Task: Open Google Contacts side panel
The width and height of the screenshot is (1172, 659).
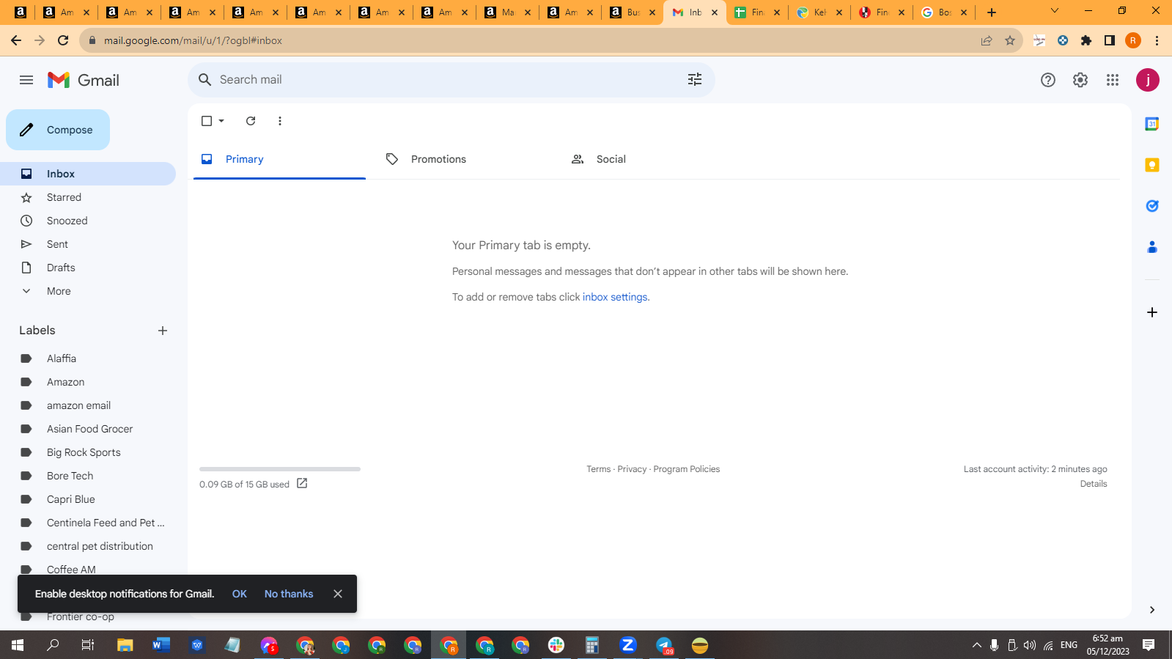Action: [1152, 247]
